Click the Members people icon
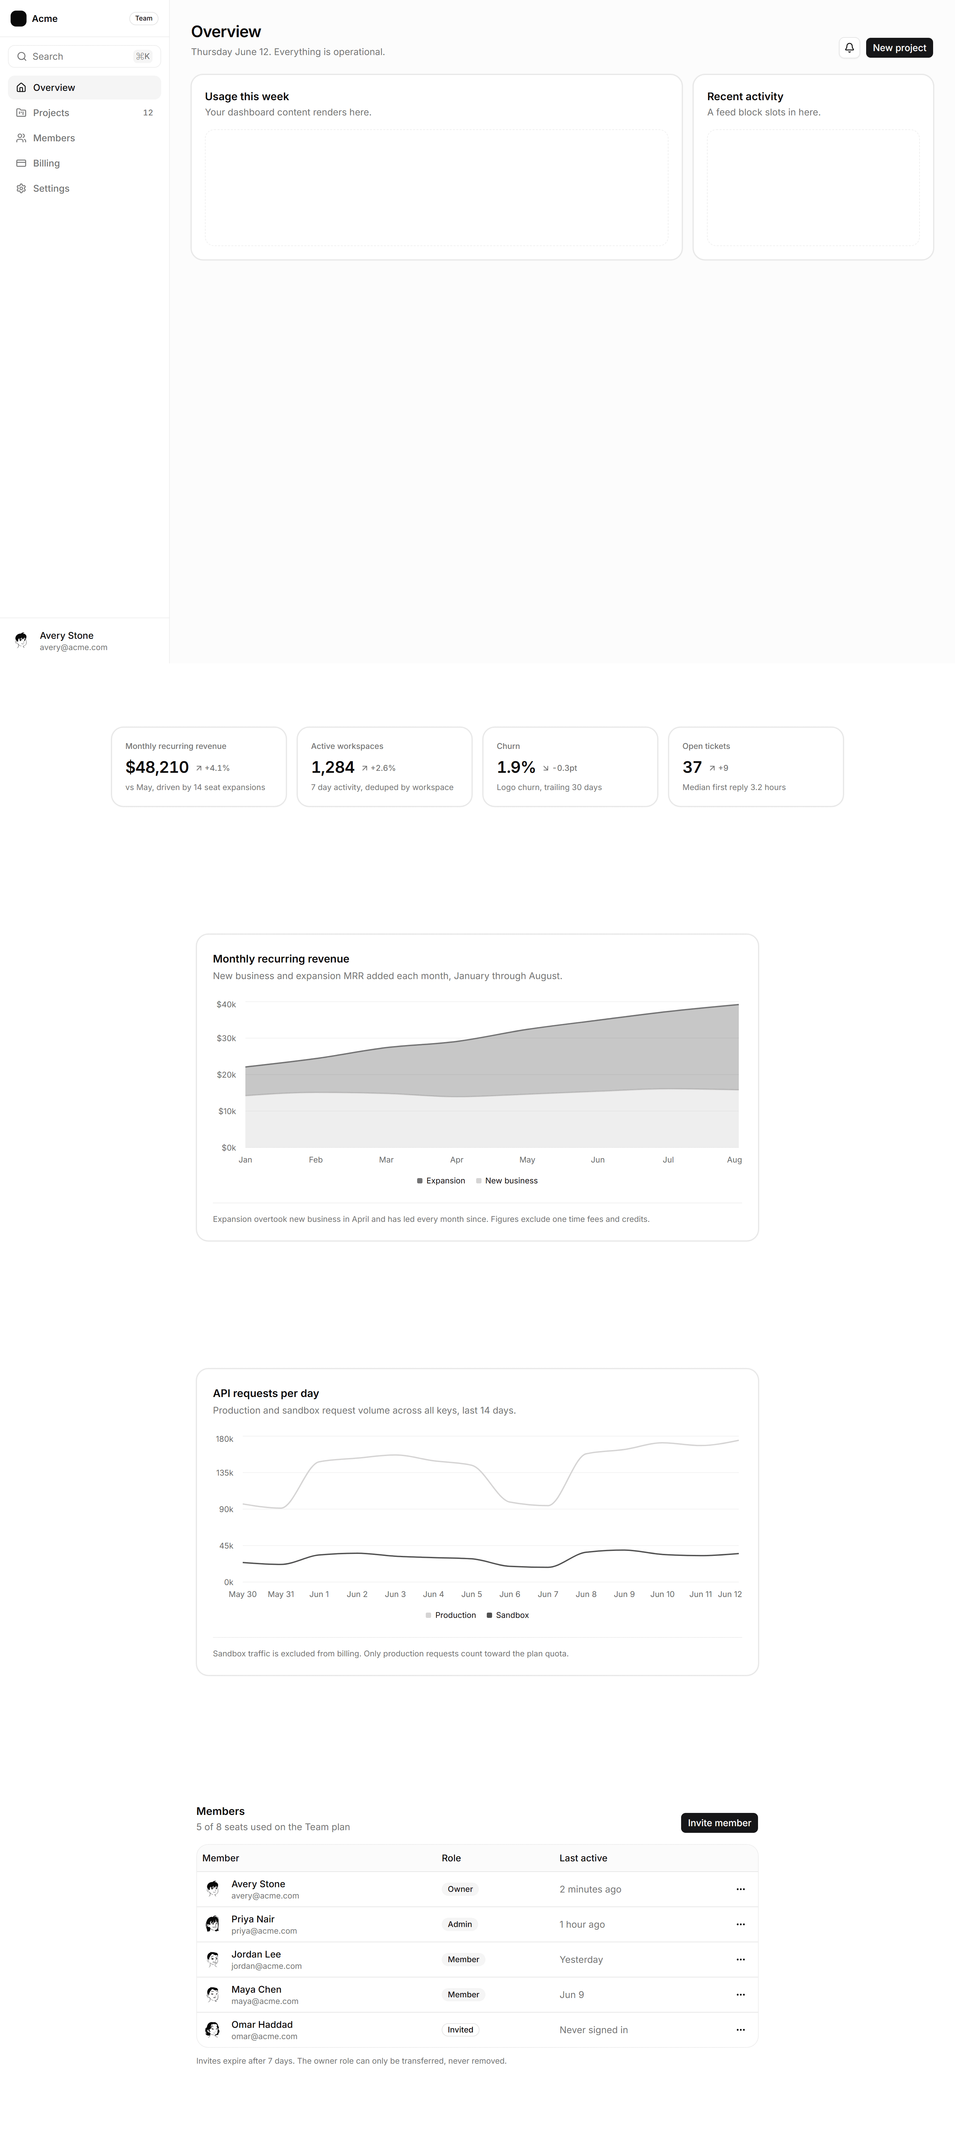Screen dimensions: 955x2130 point(22,138)
